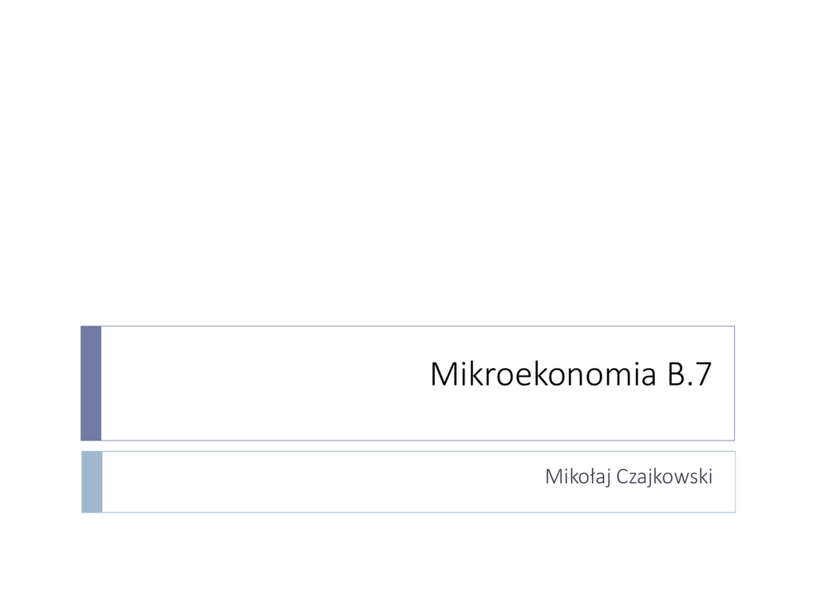Screen dimensions: 817x613
Task: Click the letter C starting Czajkowski
Action: click(x=622, y=477)
